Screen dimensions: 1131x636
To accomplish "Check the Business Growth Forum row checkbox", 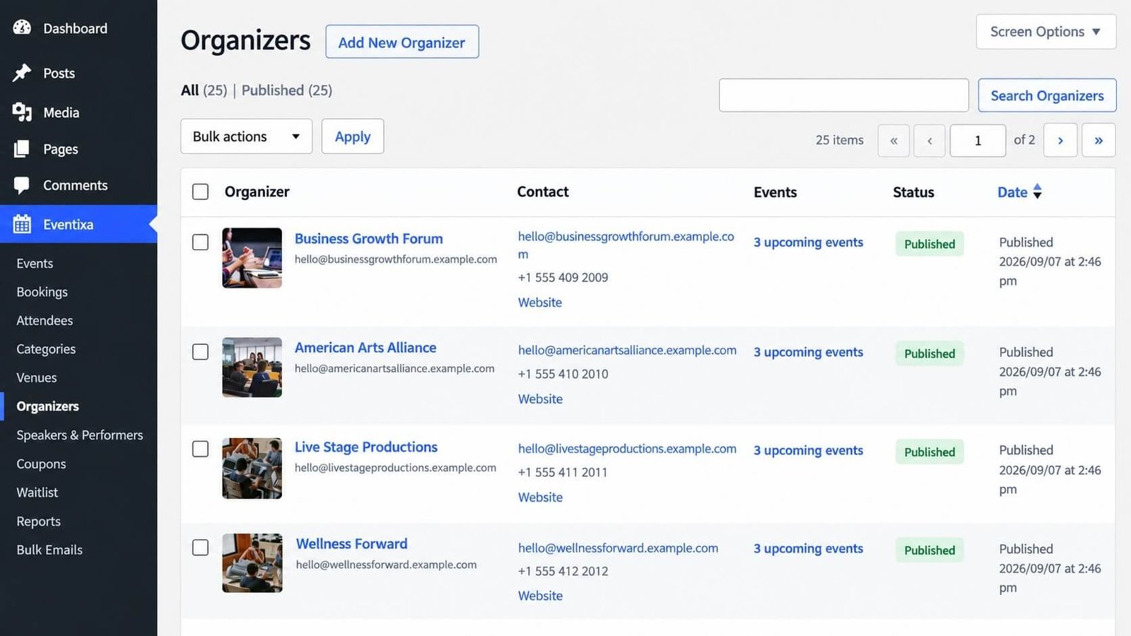I will [x=201, y=242].
